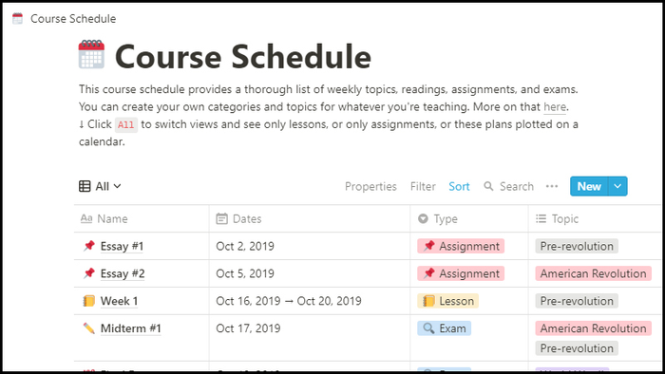Viewport: 665px width, 374px height.
Task: Click the notebook icon next to Week 1
Action: tap(89, 301)
